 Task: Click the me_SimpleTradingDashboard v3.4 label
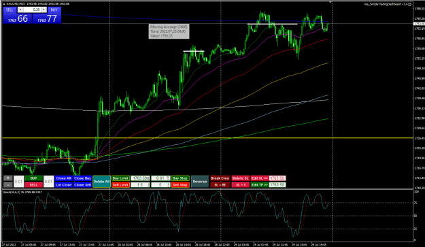(x=386, y=4)
